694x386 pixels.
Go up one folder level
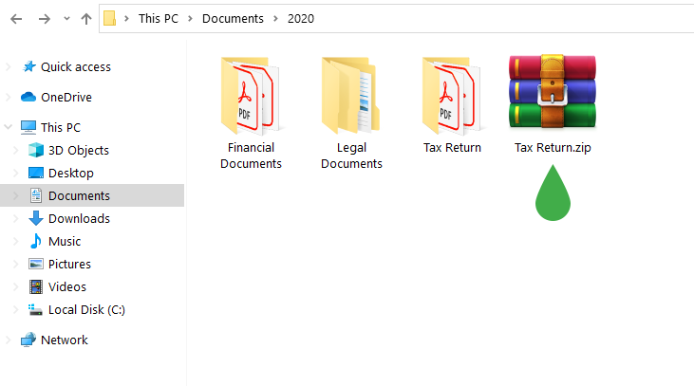pyautogui.click(x=86, y=19)
